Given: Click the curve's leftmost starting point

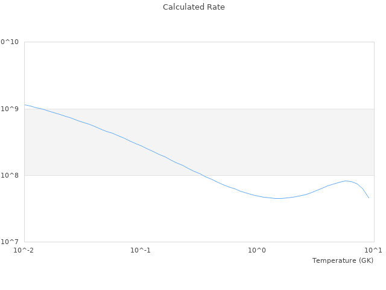Looking at the screenshot, I should coord(25,105).
